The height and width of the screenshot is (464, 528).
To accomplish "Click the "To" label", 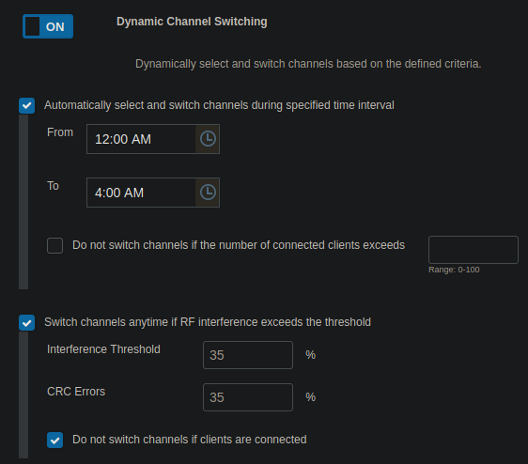I will tap(53, 186).
